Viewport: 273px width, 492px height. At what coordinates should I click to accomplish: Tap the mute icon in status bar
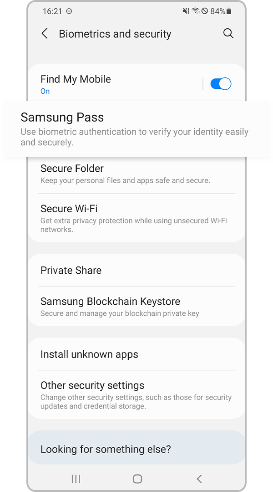pyautogui.click(x=186, y=11)
